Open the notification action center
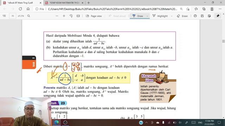Image resolution: width=225 pixels, height=126 pixels. 219,122
